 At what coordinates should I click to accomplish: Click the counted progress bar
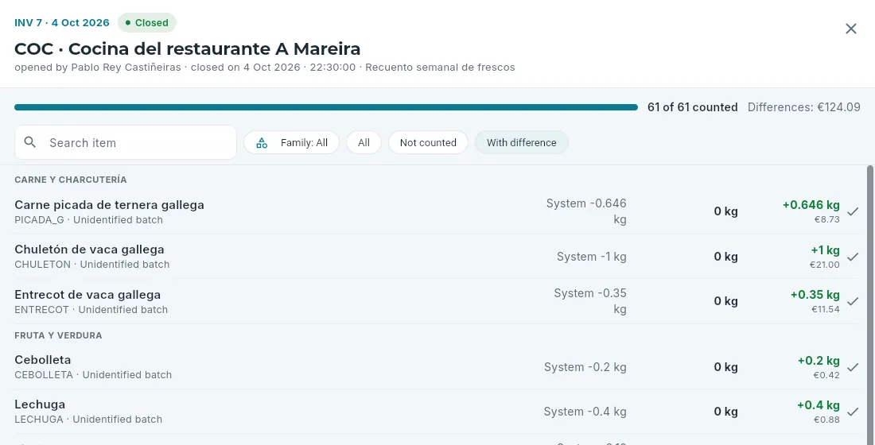click(326, 107)
